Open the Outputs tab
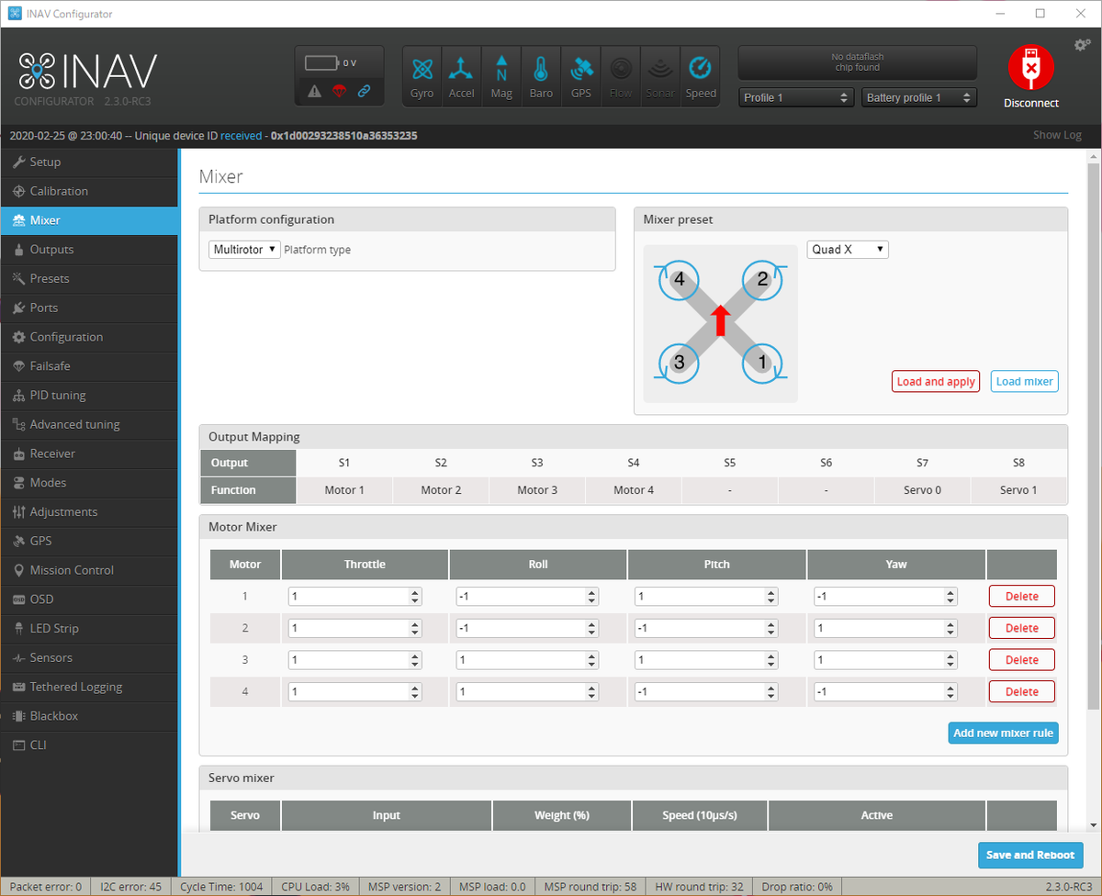 click(89, 250)
